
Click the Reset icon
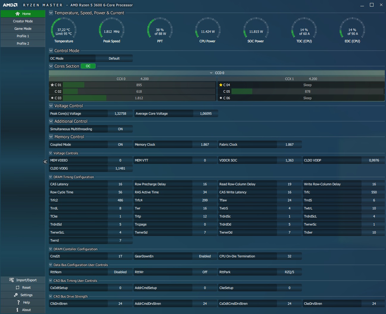tap(18, 287)
